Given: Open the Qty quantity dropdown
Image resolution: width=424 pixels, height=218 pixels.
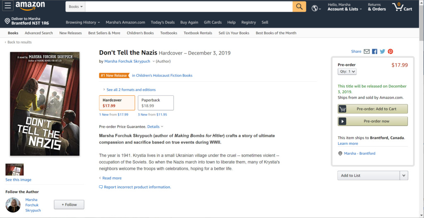Looking at the screenshot, I should tap(347, 71).
